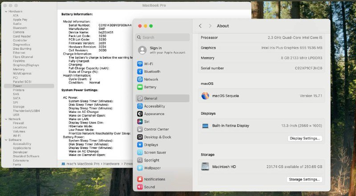This screenshot has width=356, height=196.
Task: Select Power in System Information sidebar
Action: pyautogui.click(x=29, y=86)
